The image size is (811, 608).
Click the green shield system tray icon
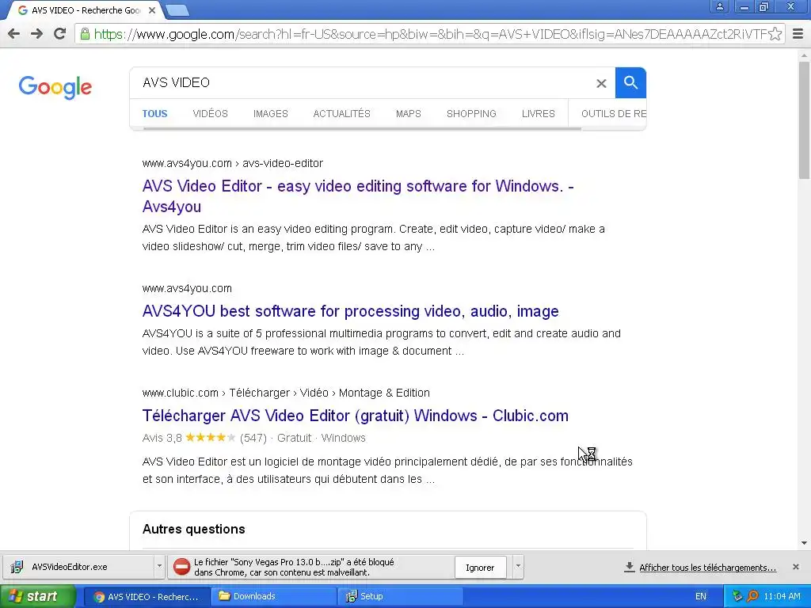tap(737, 596)
